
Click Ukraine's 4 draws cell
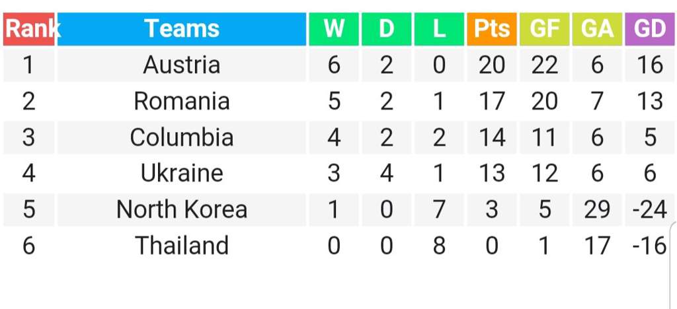click(x=386, y=174)
